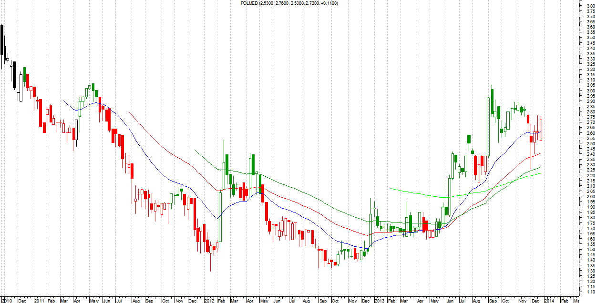This screenshot has height=303, width=596.
Task: Select the 2011 year marker on time axis
Action: 39,301
